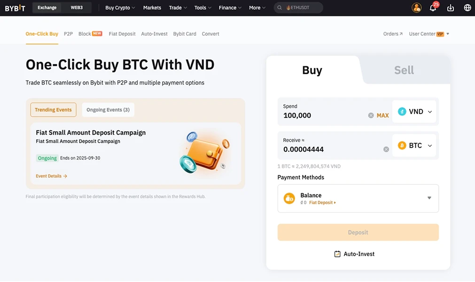The image size is (475, 282).
Task: Click the MAX button
Action: (x=382, y=115)
